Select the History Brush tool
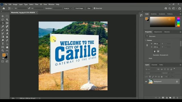The image size is (182, 102). pyautogui.click(x=3, y=33)
